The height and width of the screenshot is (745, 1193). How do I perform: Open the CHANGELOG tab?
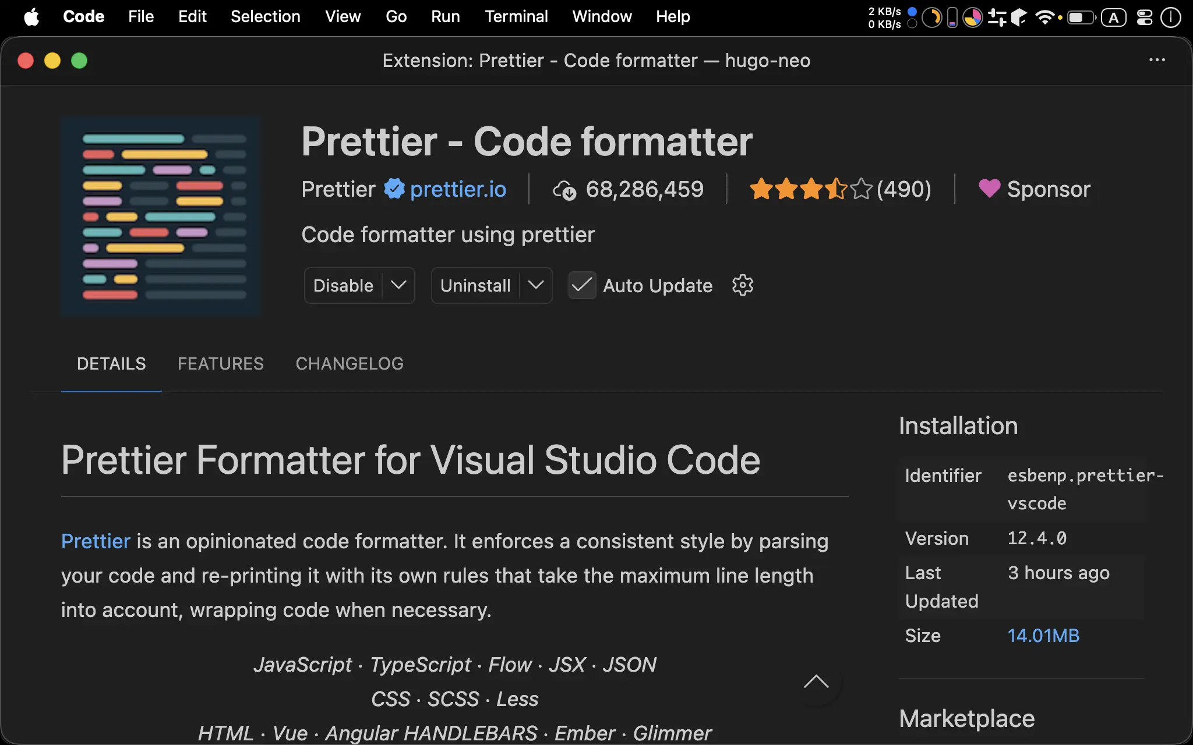click(x=350, y=364)
